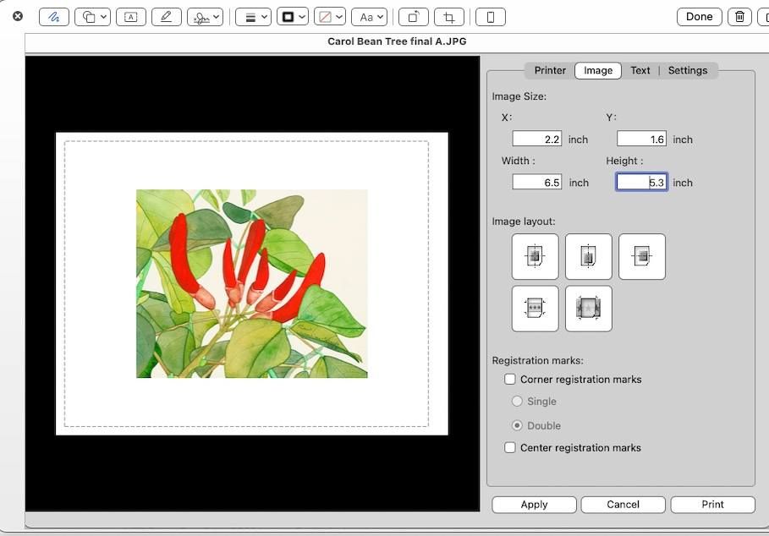Image resolution: width=769 pixels, height=536 pixels.
Task: Click the Rotate icon
Action: [x=414, y=17]
